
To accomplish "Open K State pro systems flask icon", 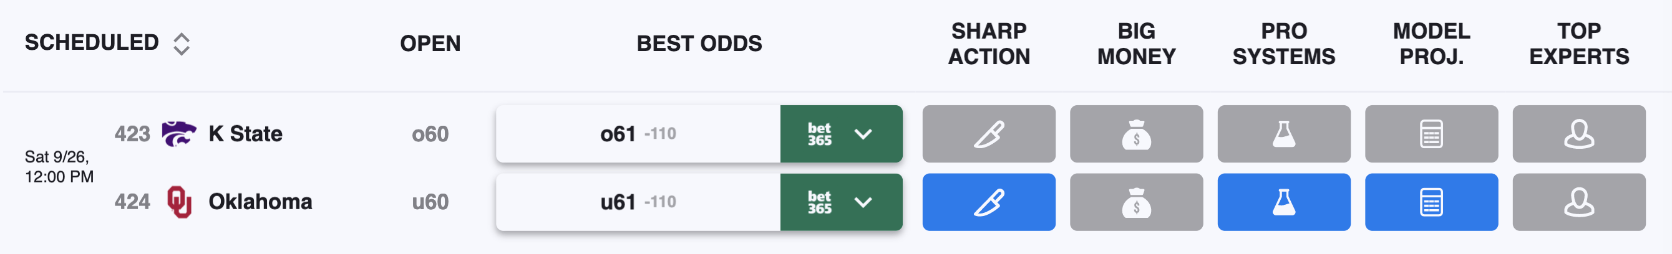I will 1284,134.
